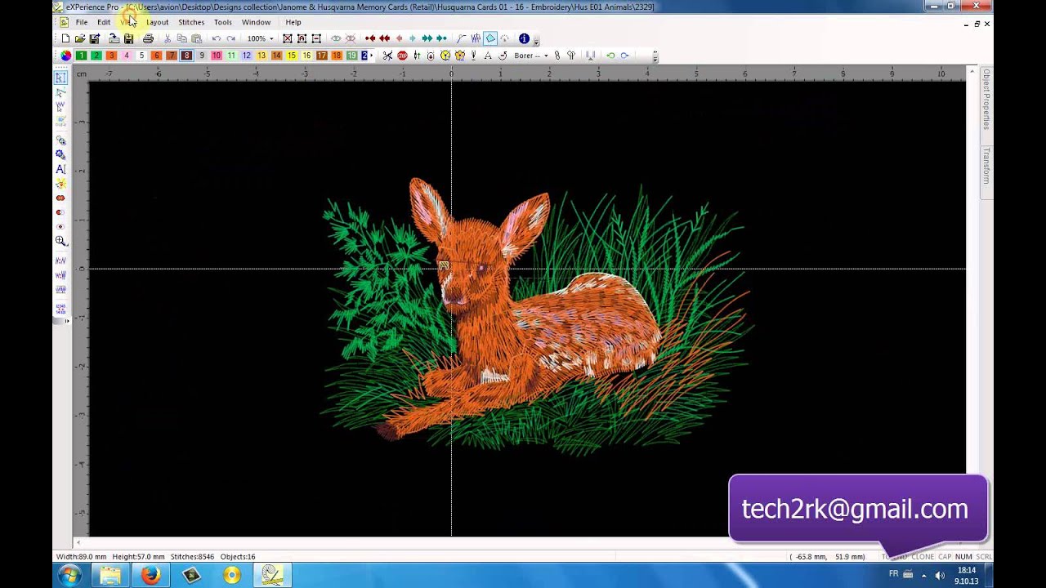
Task: Open the Help menu
Action: tap(293, 22)
